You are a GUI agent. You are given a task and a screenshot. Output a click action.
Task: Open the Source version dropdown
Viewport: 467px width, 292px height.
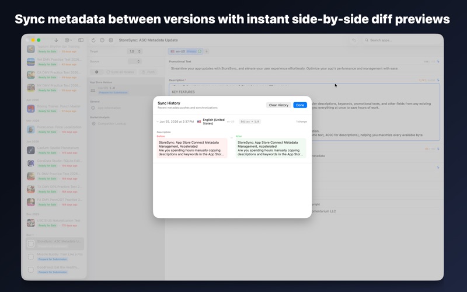[x=134, y=61]
